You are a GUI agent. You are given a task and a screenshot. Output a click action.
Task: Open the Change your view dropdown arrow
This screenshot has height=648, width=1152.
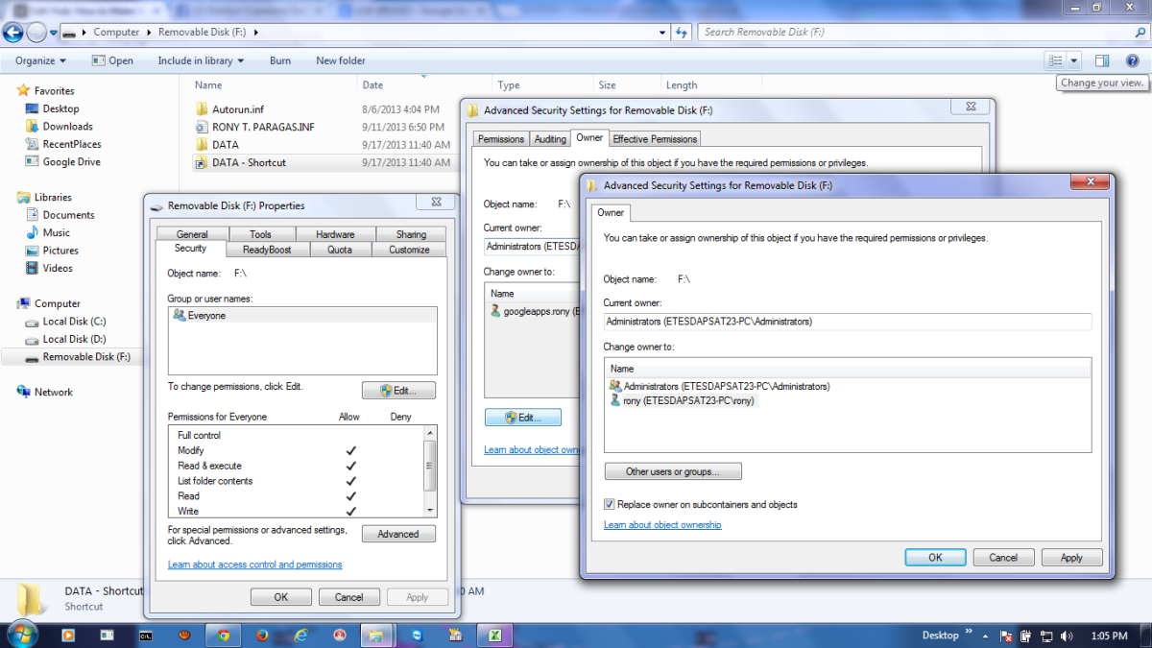(1073, 60)
